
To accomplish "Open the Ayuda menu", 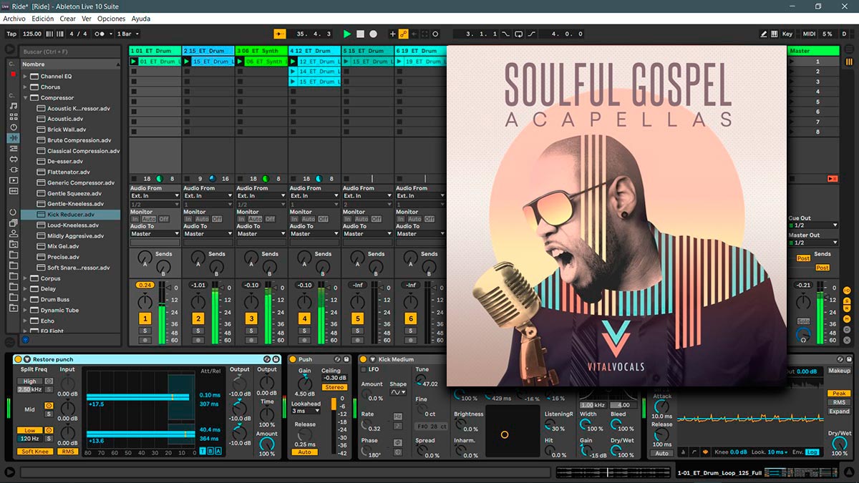I will coord(141,19).
